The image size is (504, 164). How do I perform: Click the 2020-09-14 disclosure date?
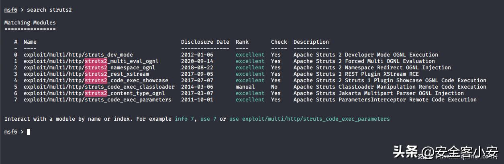(197, 61)
